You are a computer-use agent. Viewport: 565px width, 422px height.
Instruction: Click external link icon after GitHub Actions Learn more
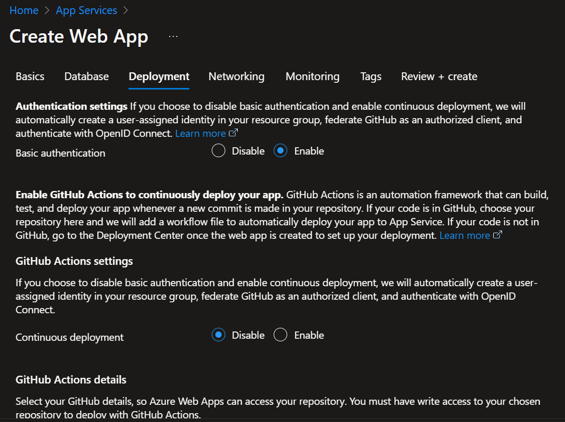click(x=497, y=235)
